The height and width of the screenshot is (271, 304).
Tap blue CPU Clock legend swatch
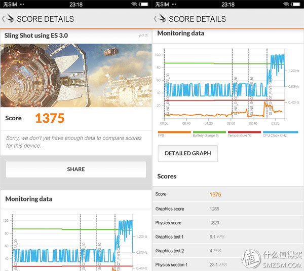(280, 132)
